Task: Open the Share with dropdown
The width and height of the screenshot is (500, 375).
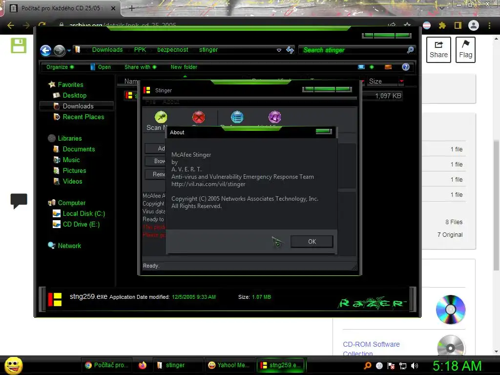Action: click(140, 67)
